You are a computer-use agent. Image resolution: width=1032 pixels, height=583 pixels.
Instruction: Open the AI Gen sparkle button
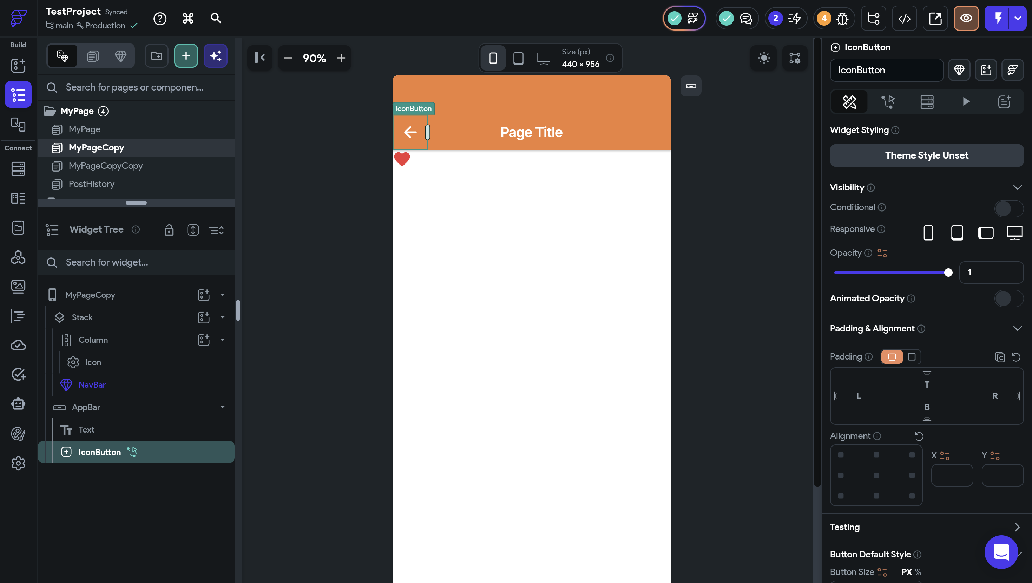[x=215, y=56]
